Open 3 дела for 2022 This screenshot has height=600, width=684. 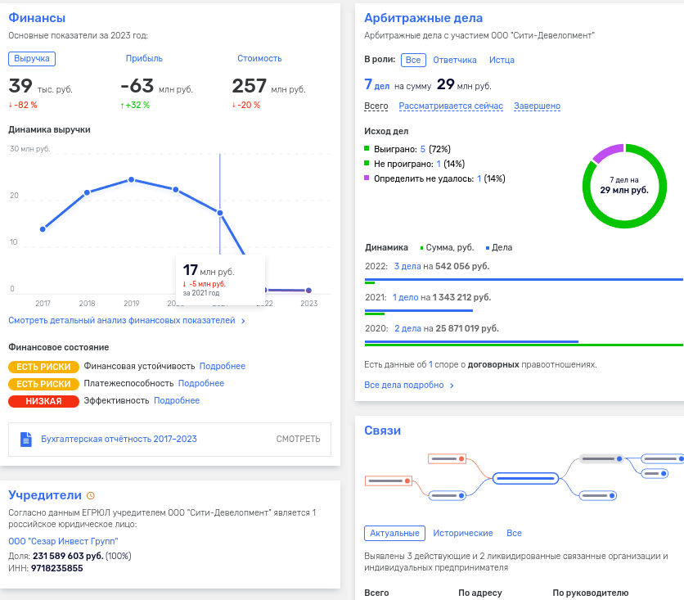(407, 266)
